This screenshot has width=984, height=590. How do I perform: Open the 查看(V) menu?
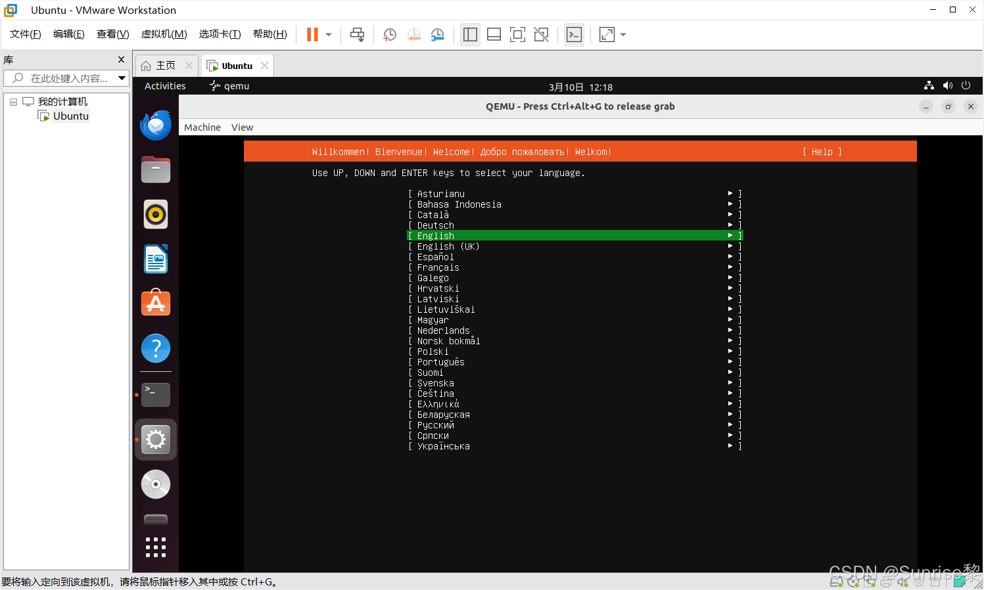[112, 34]
